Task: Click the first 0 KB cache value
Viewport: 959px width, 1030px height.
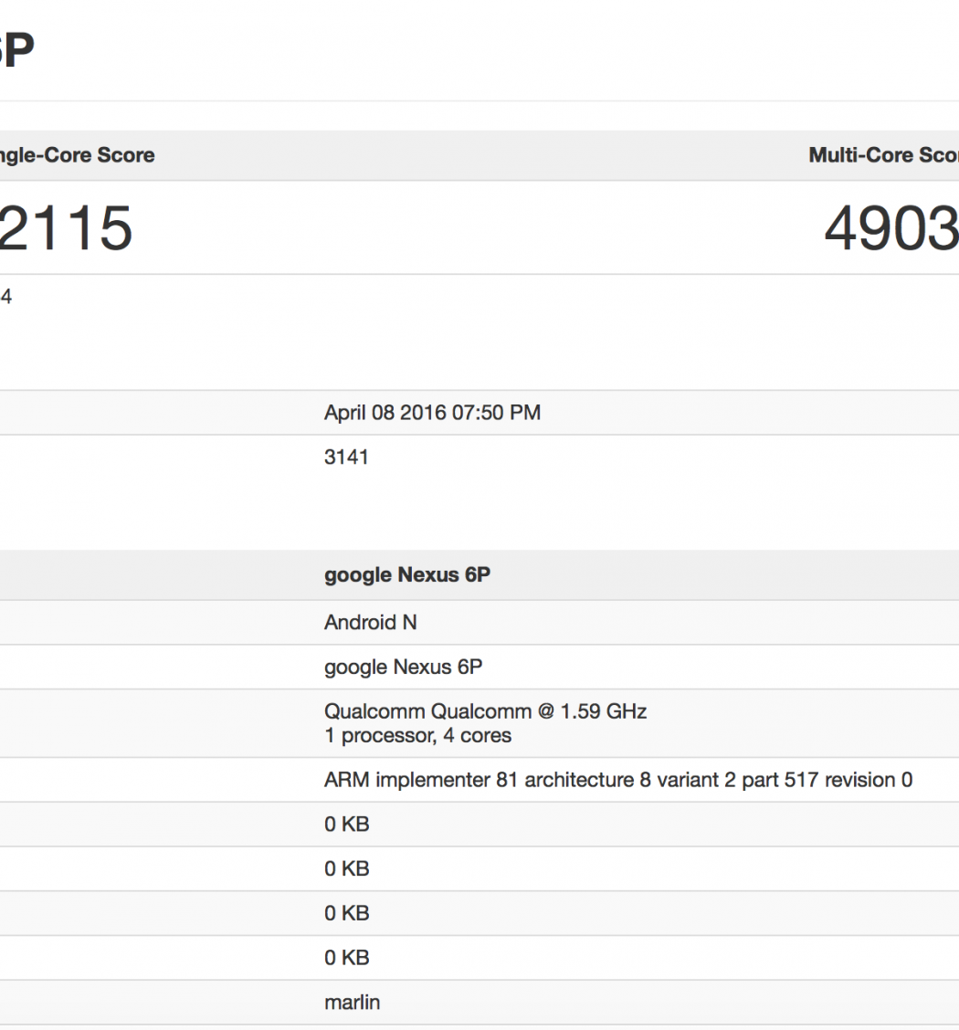Action: click(x=346, y=825)
